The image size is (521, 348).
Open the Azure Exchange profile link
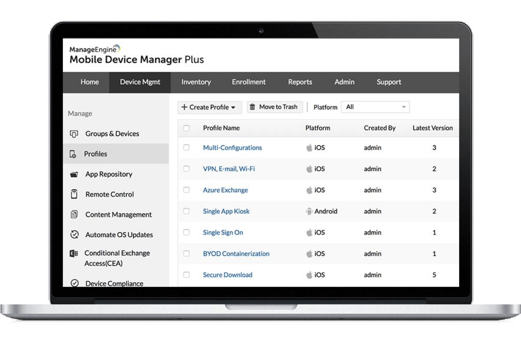click(x=225, y=190)
